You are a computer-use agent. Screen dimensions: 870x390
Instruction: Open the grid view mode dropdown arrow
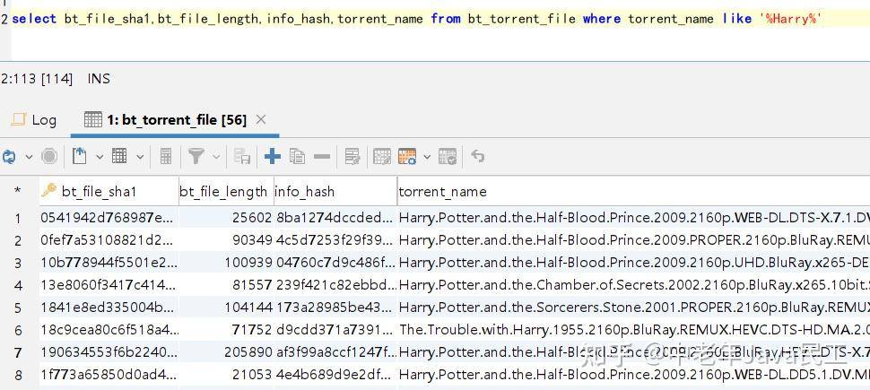click(140, 158)
